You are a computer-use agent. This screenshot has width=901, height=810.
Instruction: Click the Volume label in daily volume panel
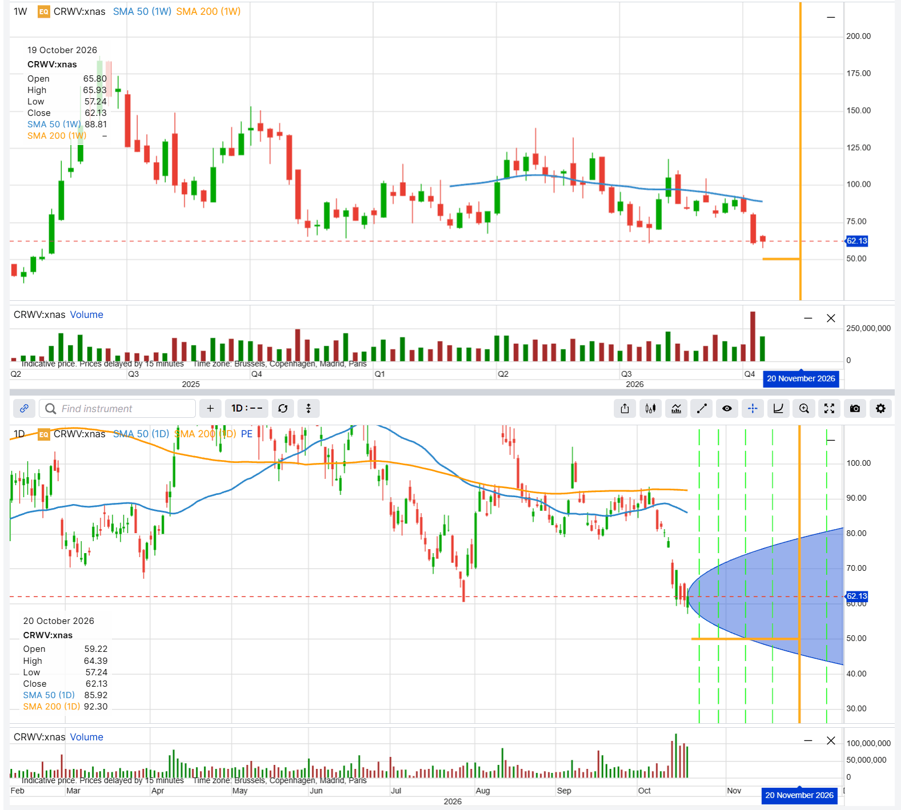point(87,737)
